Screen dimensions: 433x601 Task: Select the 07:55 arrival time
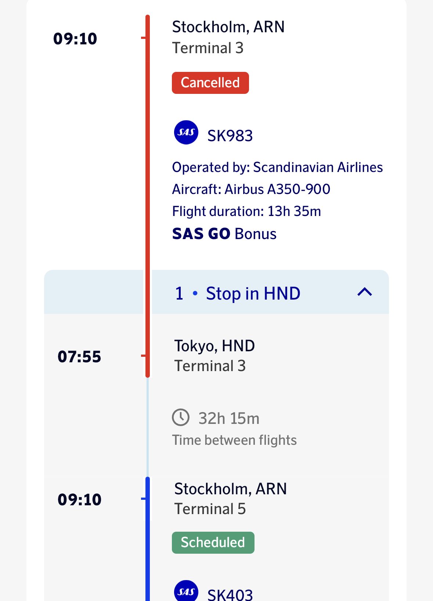(x=79, y=357)
